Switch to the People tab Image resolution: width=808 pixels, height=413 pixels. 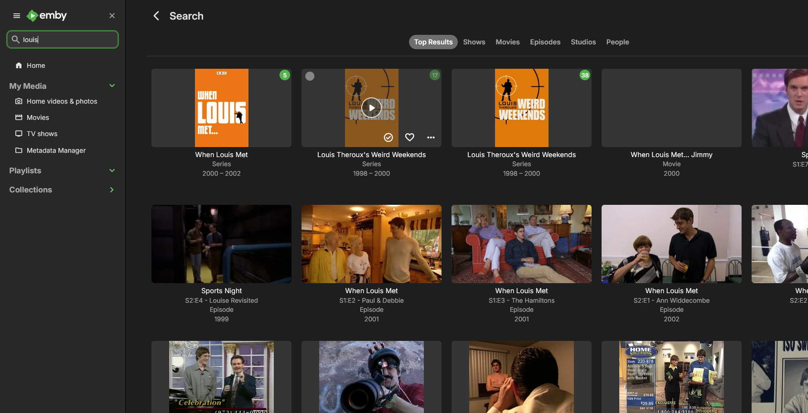[x=618, y=42]
